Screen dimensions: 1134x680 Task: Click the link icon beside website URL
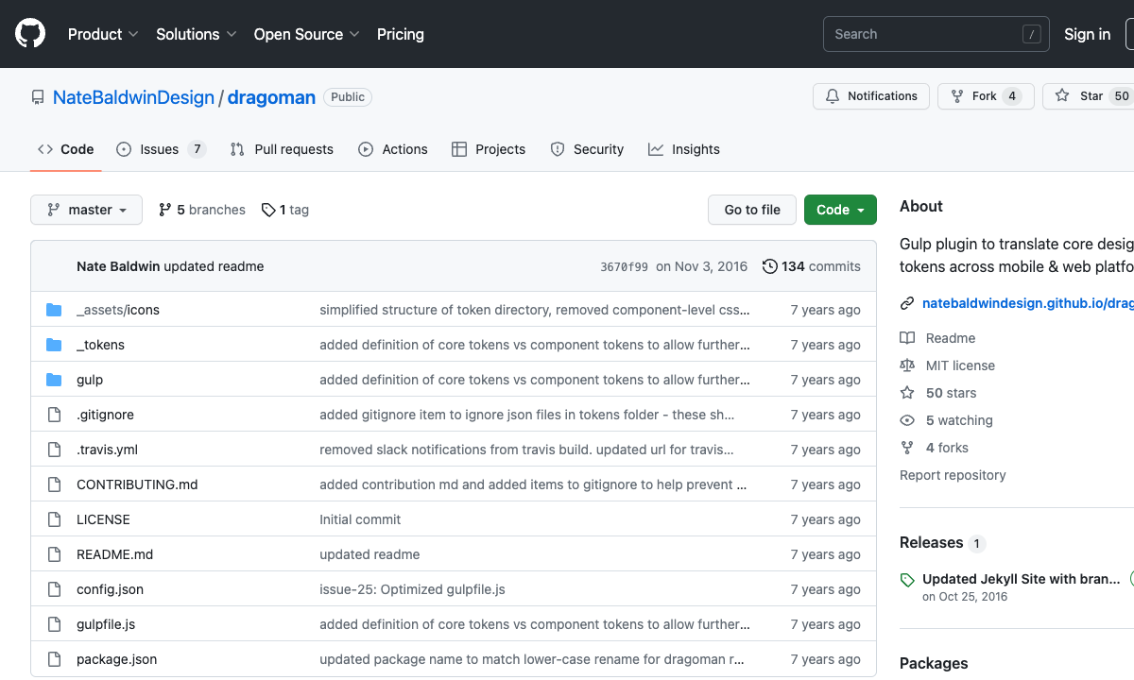[907, 303]
